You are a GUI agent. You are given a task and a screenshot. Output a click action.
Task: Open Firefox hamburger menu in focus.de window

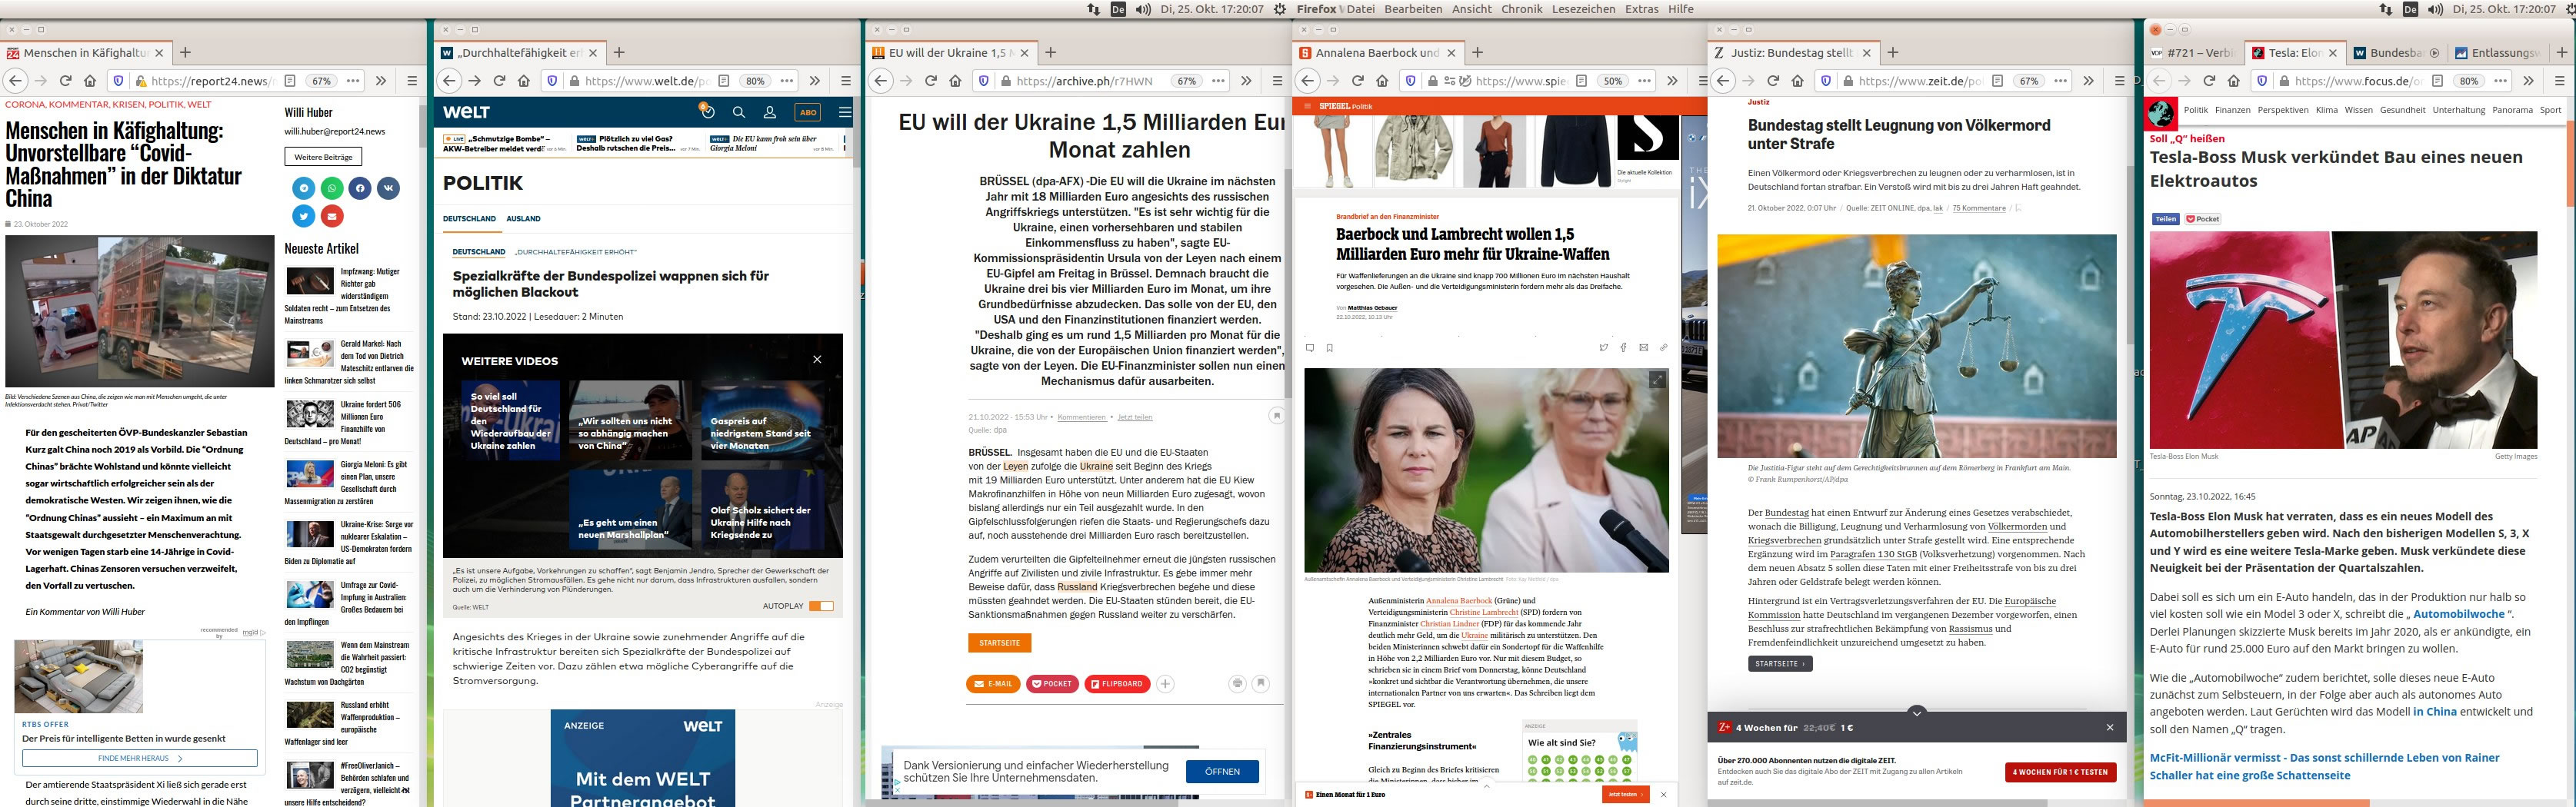pos(2560,81)
